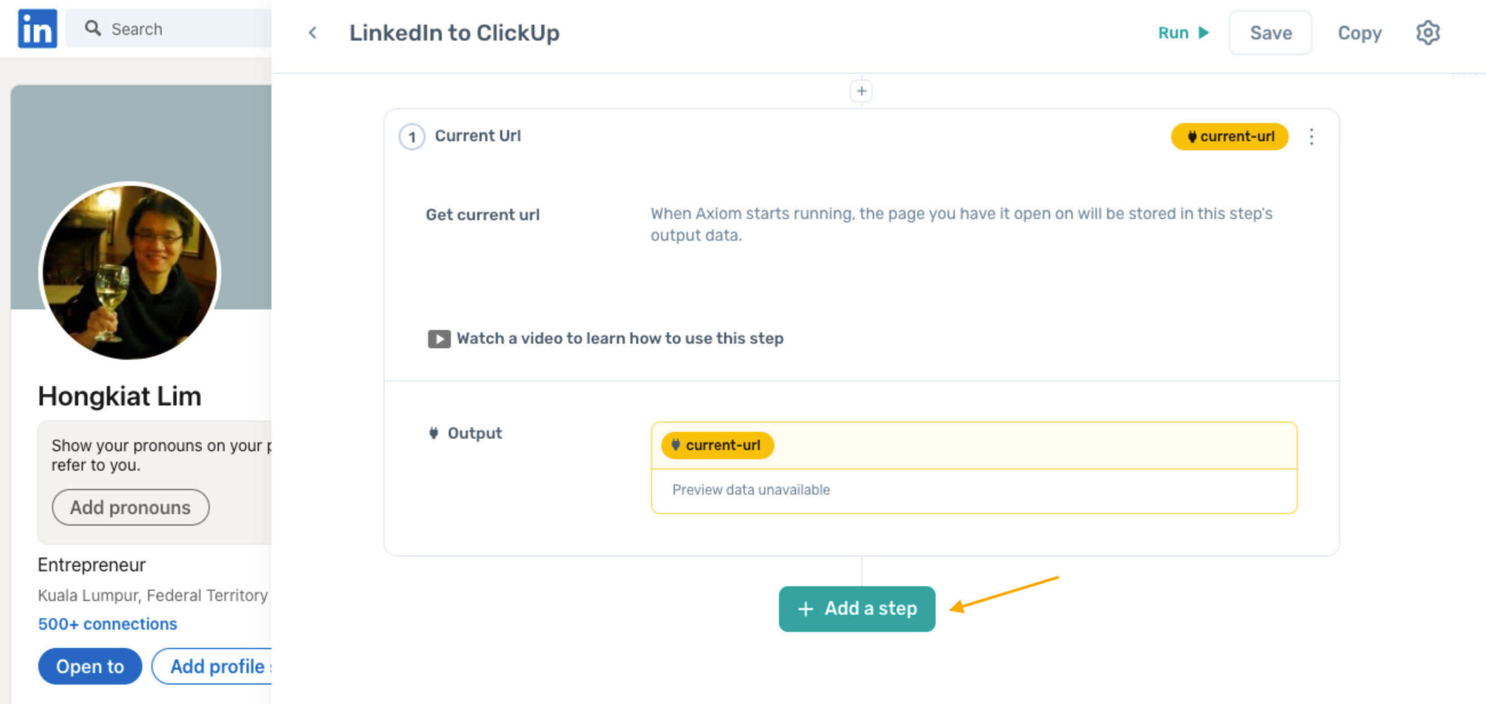1486x704 pixels.
Task: Click the search magnifier icon
Action: pyautogui.click(x=92, y=28)
